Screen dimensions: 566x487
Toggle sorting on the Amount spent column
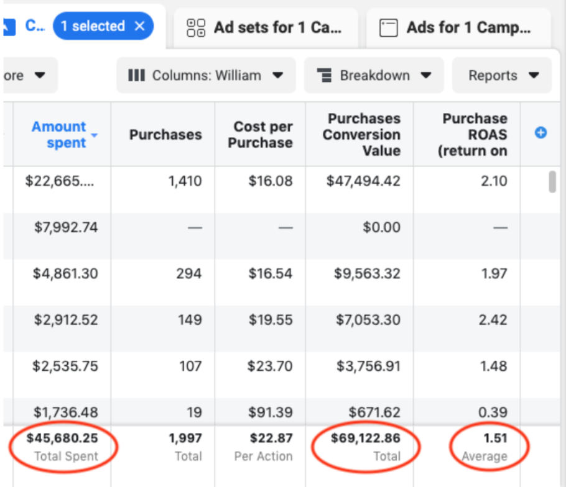coord(58,134)
